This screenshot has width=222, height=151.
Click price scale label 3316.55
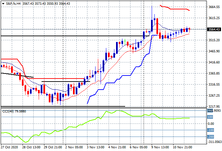[214, 85]
